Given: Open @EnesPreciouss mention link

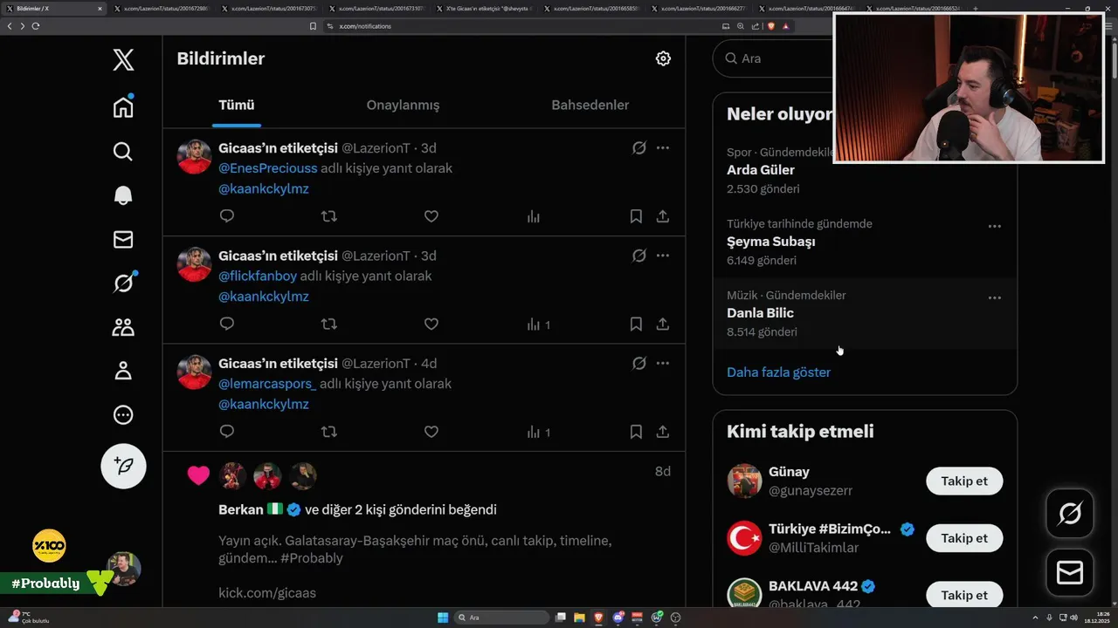Looking at the screenshot, I should coord(267,168).
